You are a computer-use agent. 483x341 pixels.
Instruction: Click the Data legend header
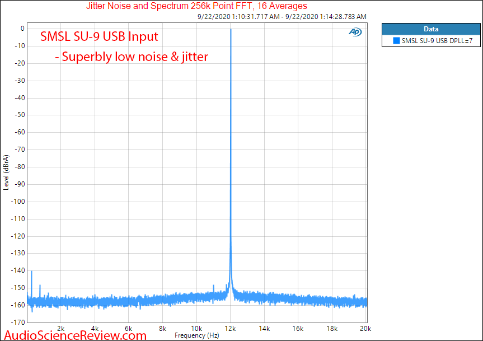pos(431,29)
